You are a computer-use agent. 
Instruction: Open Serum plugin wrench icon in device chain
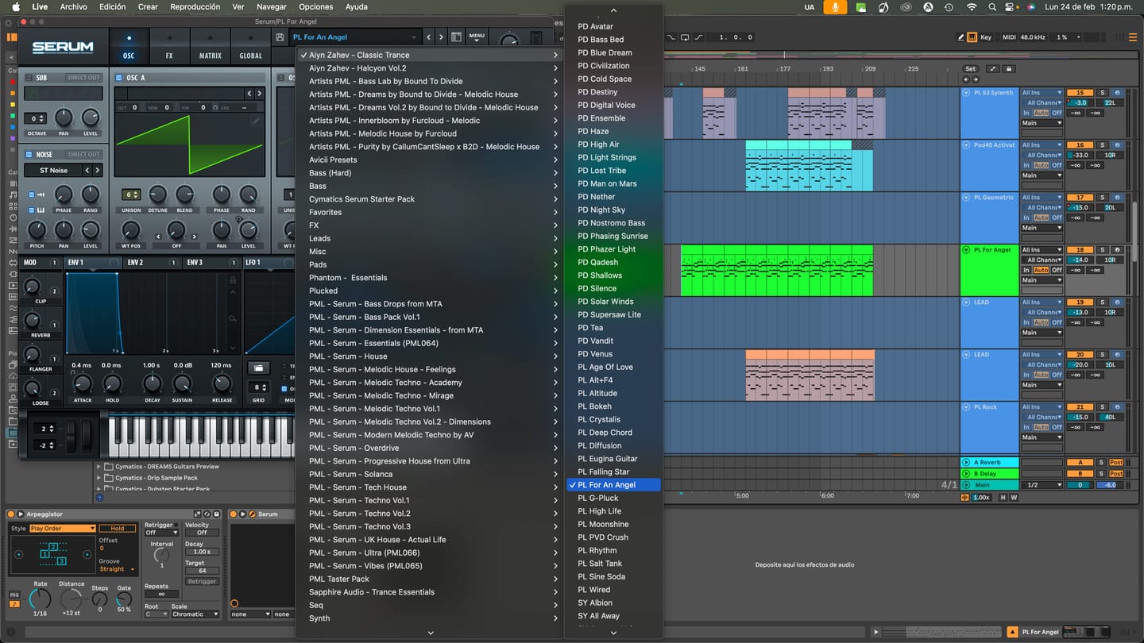tap(252, 514)
